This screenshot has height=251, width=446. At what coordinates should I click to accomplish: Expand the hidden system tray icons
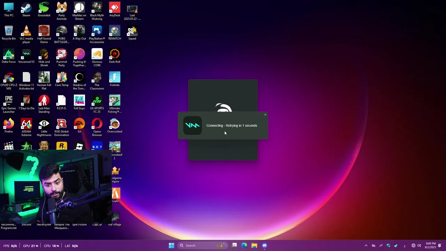coord(366,245)
